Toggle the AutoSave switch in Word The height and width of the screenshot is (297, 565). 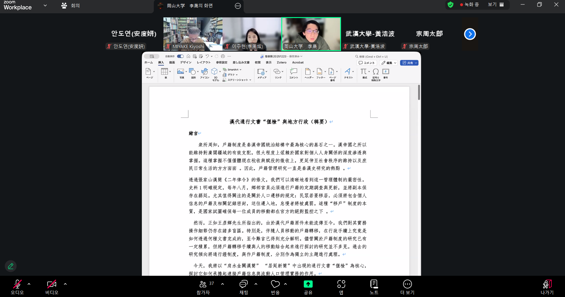coord(180,56)
